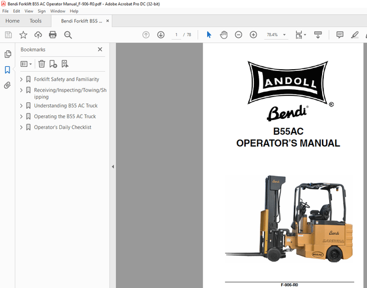Go to previous page arrow
367x288 pixels.
point(146,35)
